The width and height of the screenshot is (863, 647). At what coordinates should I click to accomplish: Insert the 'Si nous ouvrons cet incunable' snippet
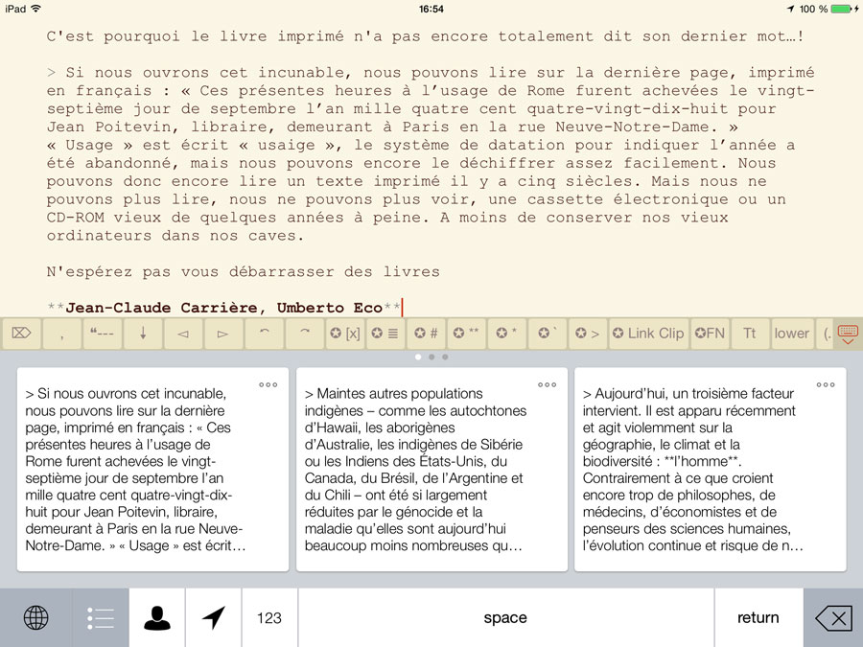click(153, 470)
